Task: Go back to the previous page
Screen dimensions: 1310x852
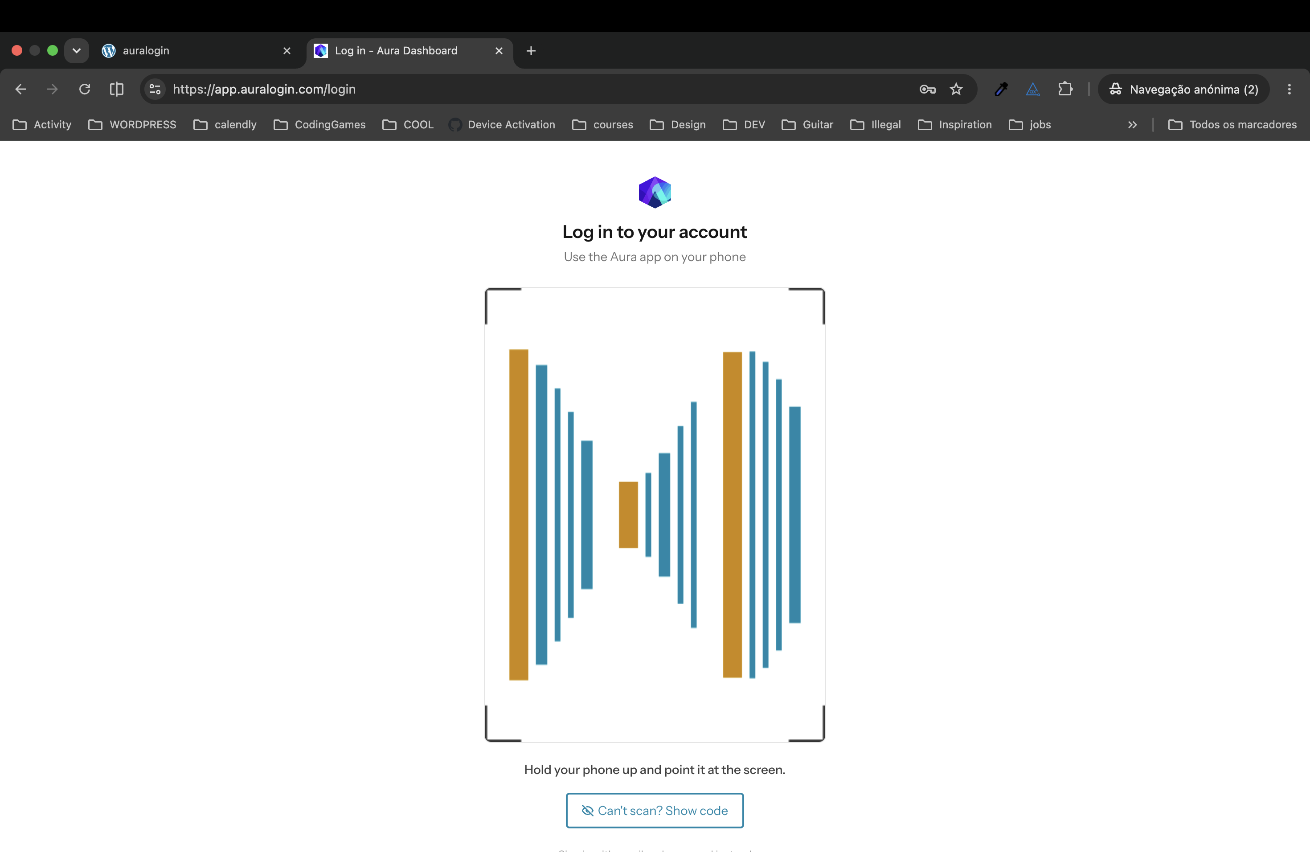Action: 21,89
